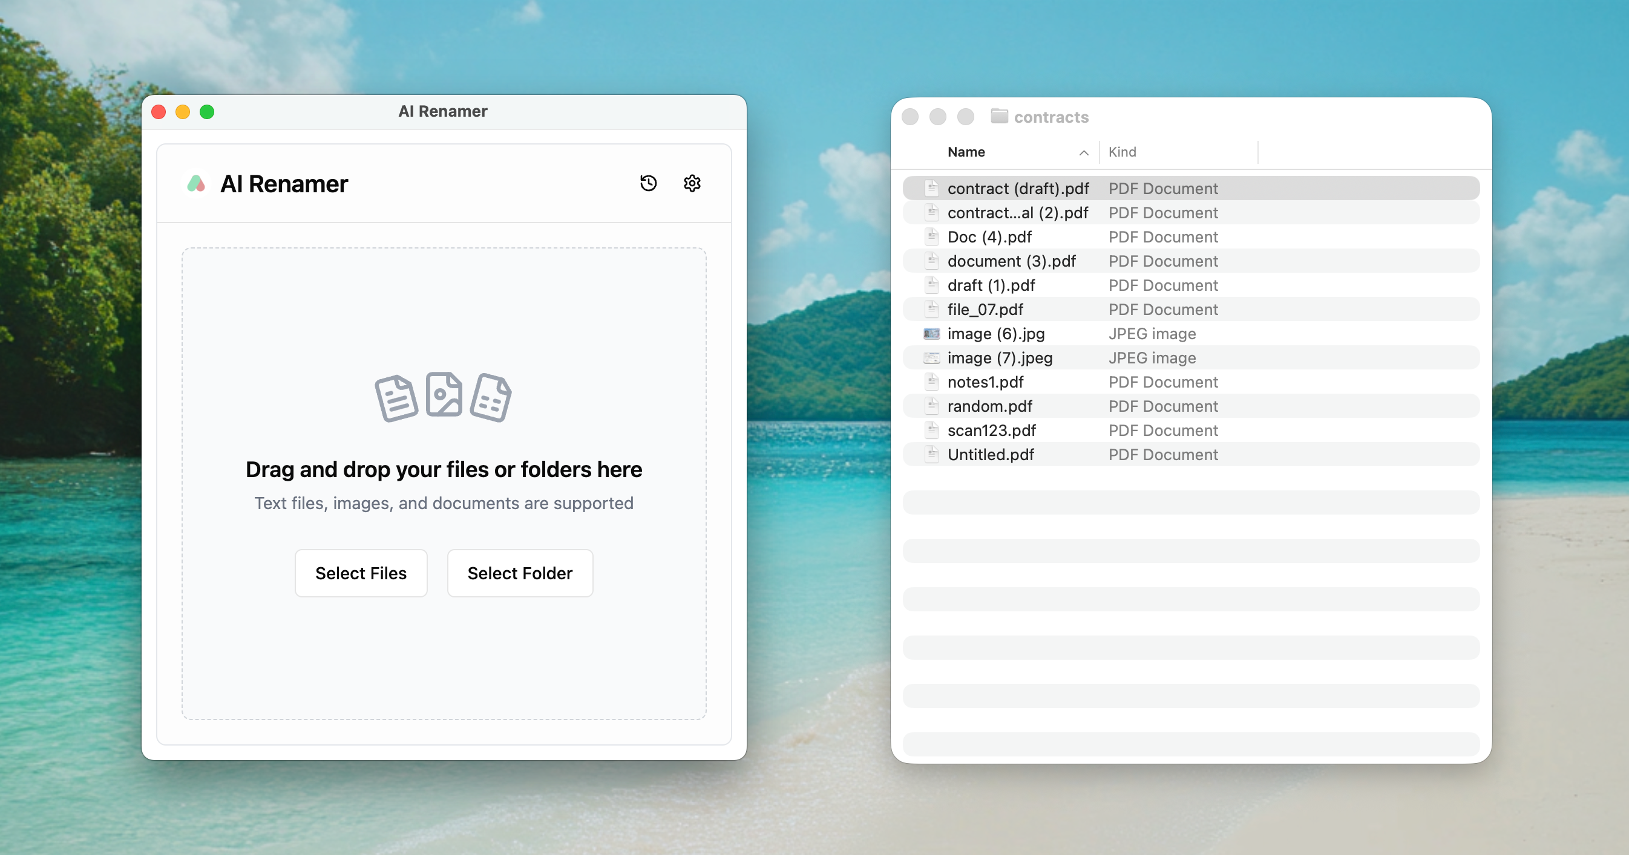
Task: Select the Doc (4).pdf file row
Action: (x=989, y=237)
